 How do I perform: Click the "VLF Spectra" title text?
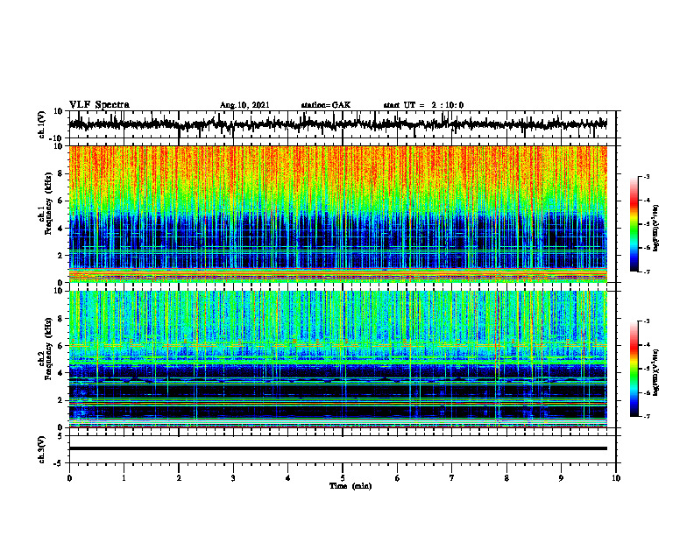pyautogui.click(x=99, y=105)
